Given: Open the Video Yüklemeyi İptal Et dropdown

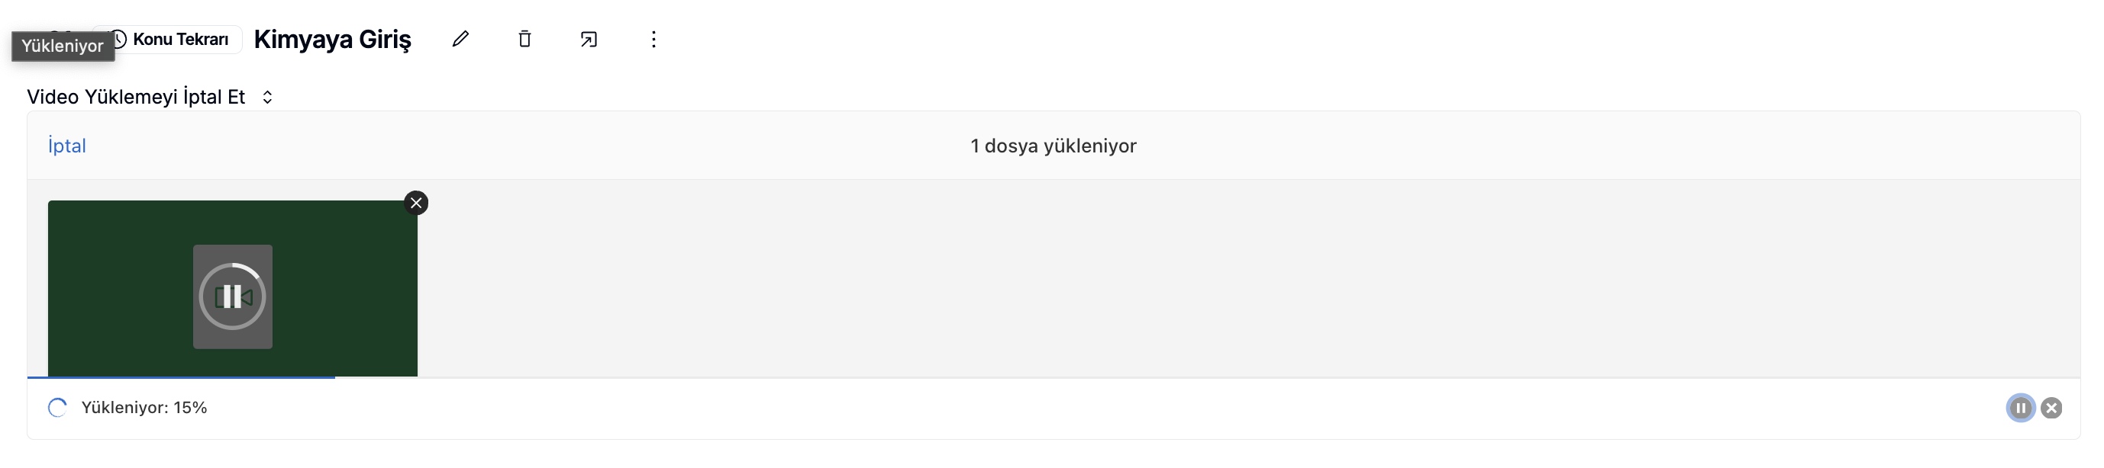Looking at the screenshot, I should pos(150,97).
